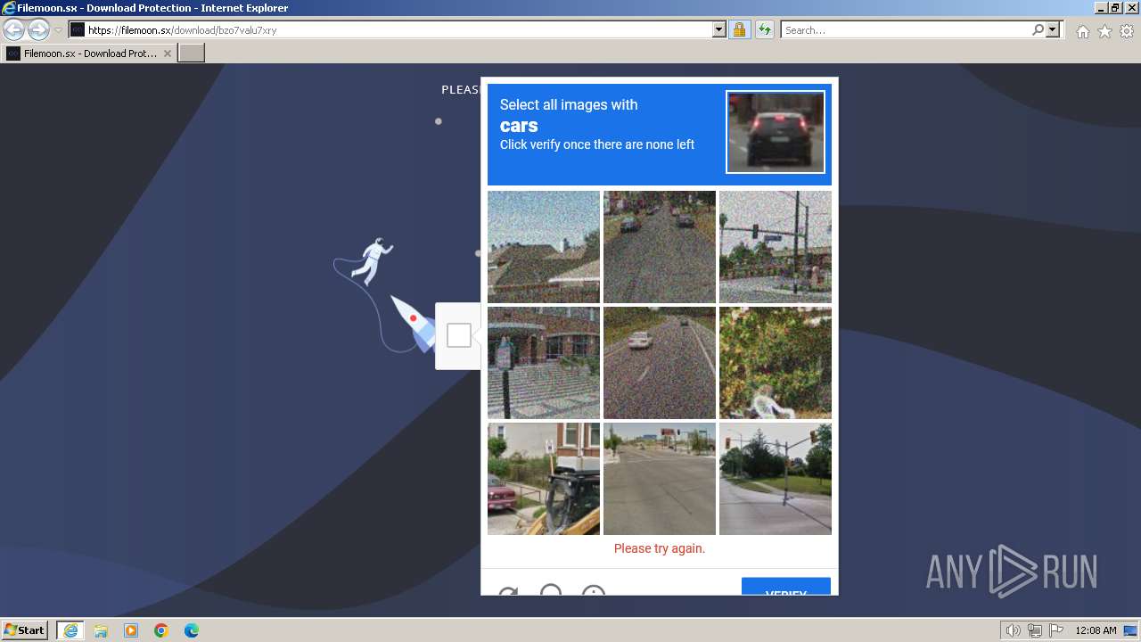Screen dimensions: 1141x642
Task: Open the Home icon
Action: (1082, 31)
